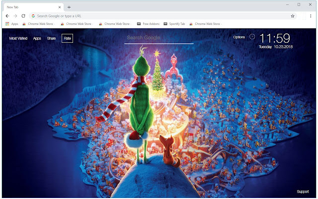Open the Free Addons bookmark
The height and width of the screenshot is (199, 318).
pyautogui.click(x=148, y=24)
